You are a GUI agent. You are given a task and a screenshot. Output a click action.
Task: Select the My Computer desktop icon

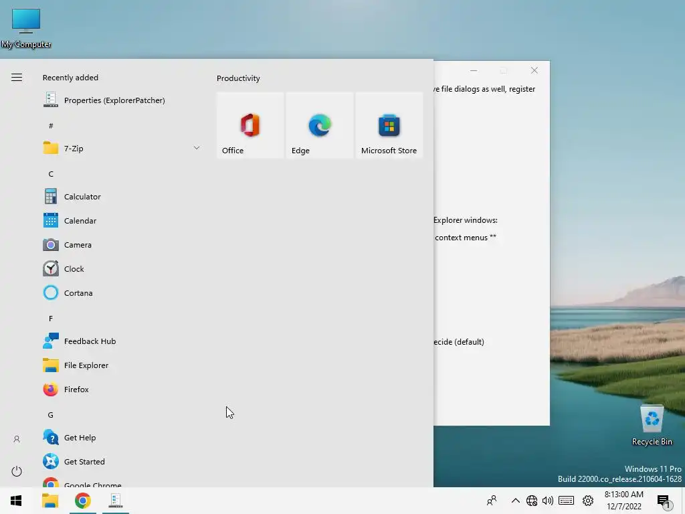point(26,28)
